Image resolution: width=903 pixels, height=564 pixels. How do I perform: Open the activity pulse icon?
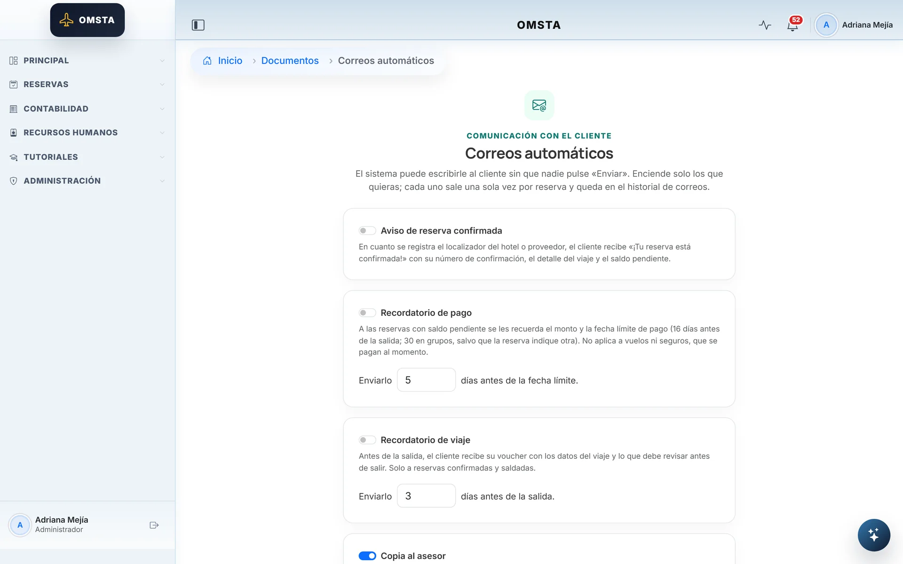765,25
